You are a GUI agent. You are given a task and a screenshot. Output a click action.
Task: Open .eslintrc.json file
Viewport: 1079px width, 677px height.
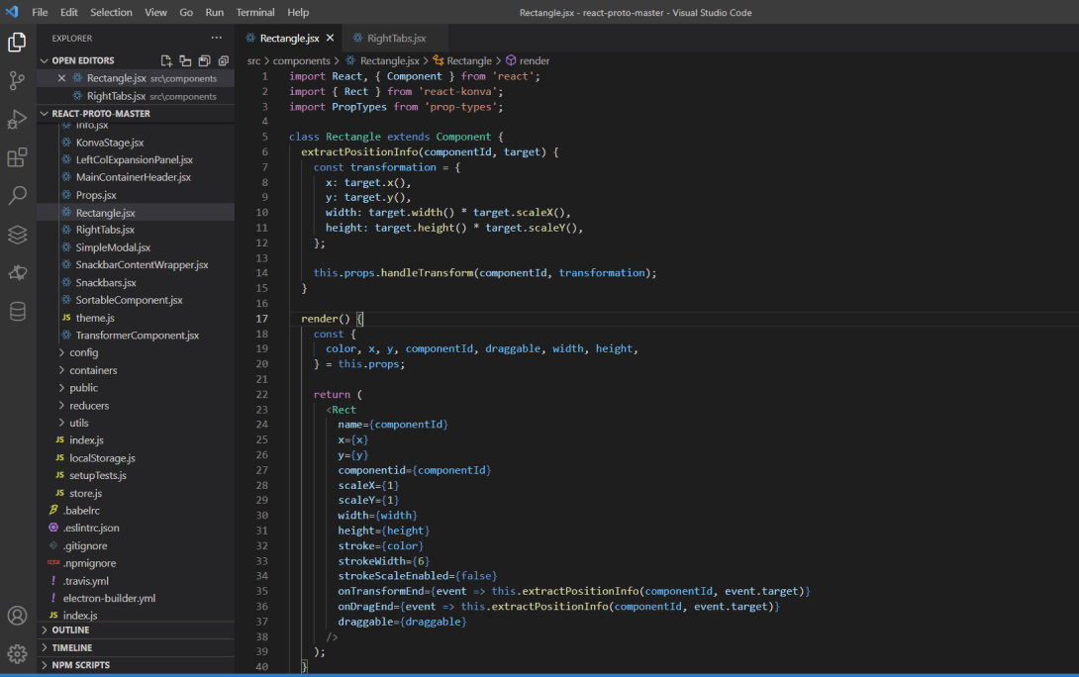[91, 528]
